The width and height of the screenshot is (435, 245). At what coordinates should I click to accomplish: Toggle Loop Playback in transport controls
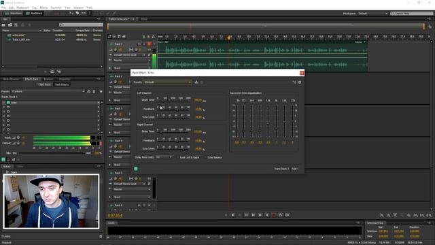tap(280, 215)
